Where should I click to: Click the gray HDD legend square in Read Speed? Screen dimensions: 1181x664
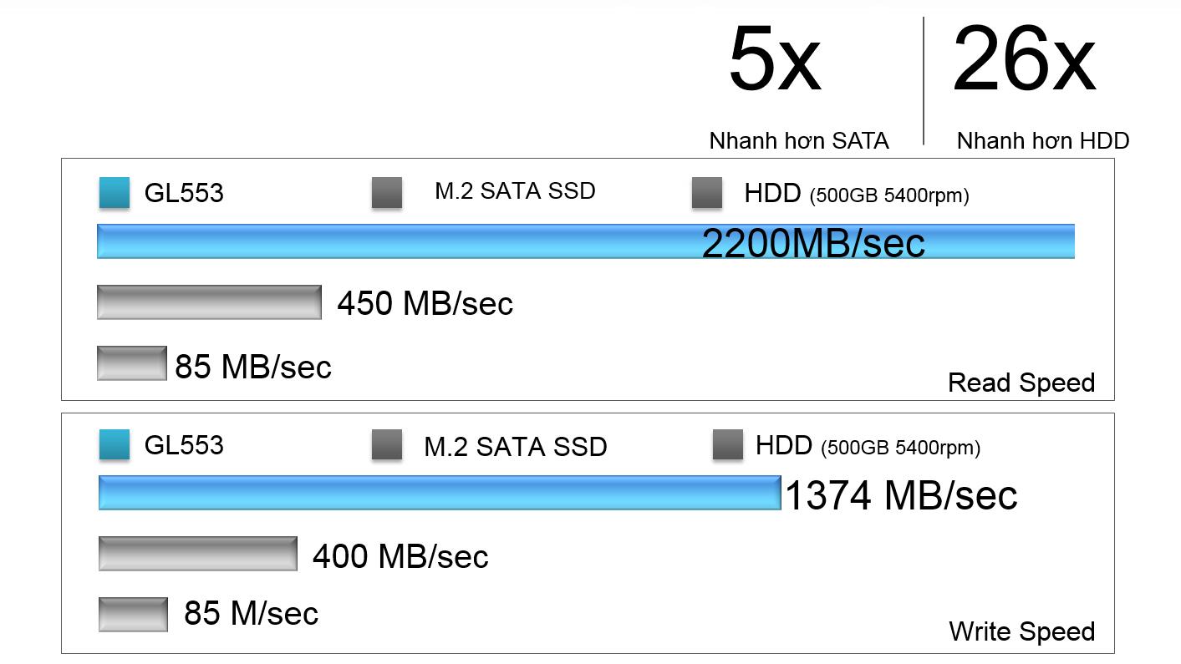(x=707, y=192)
